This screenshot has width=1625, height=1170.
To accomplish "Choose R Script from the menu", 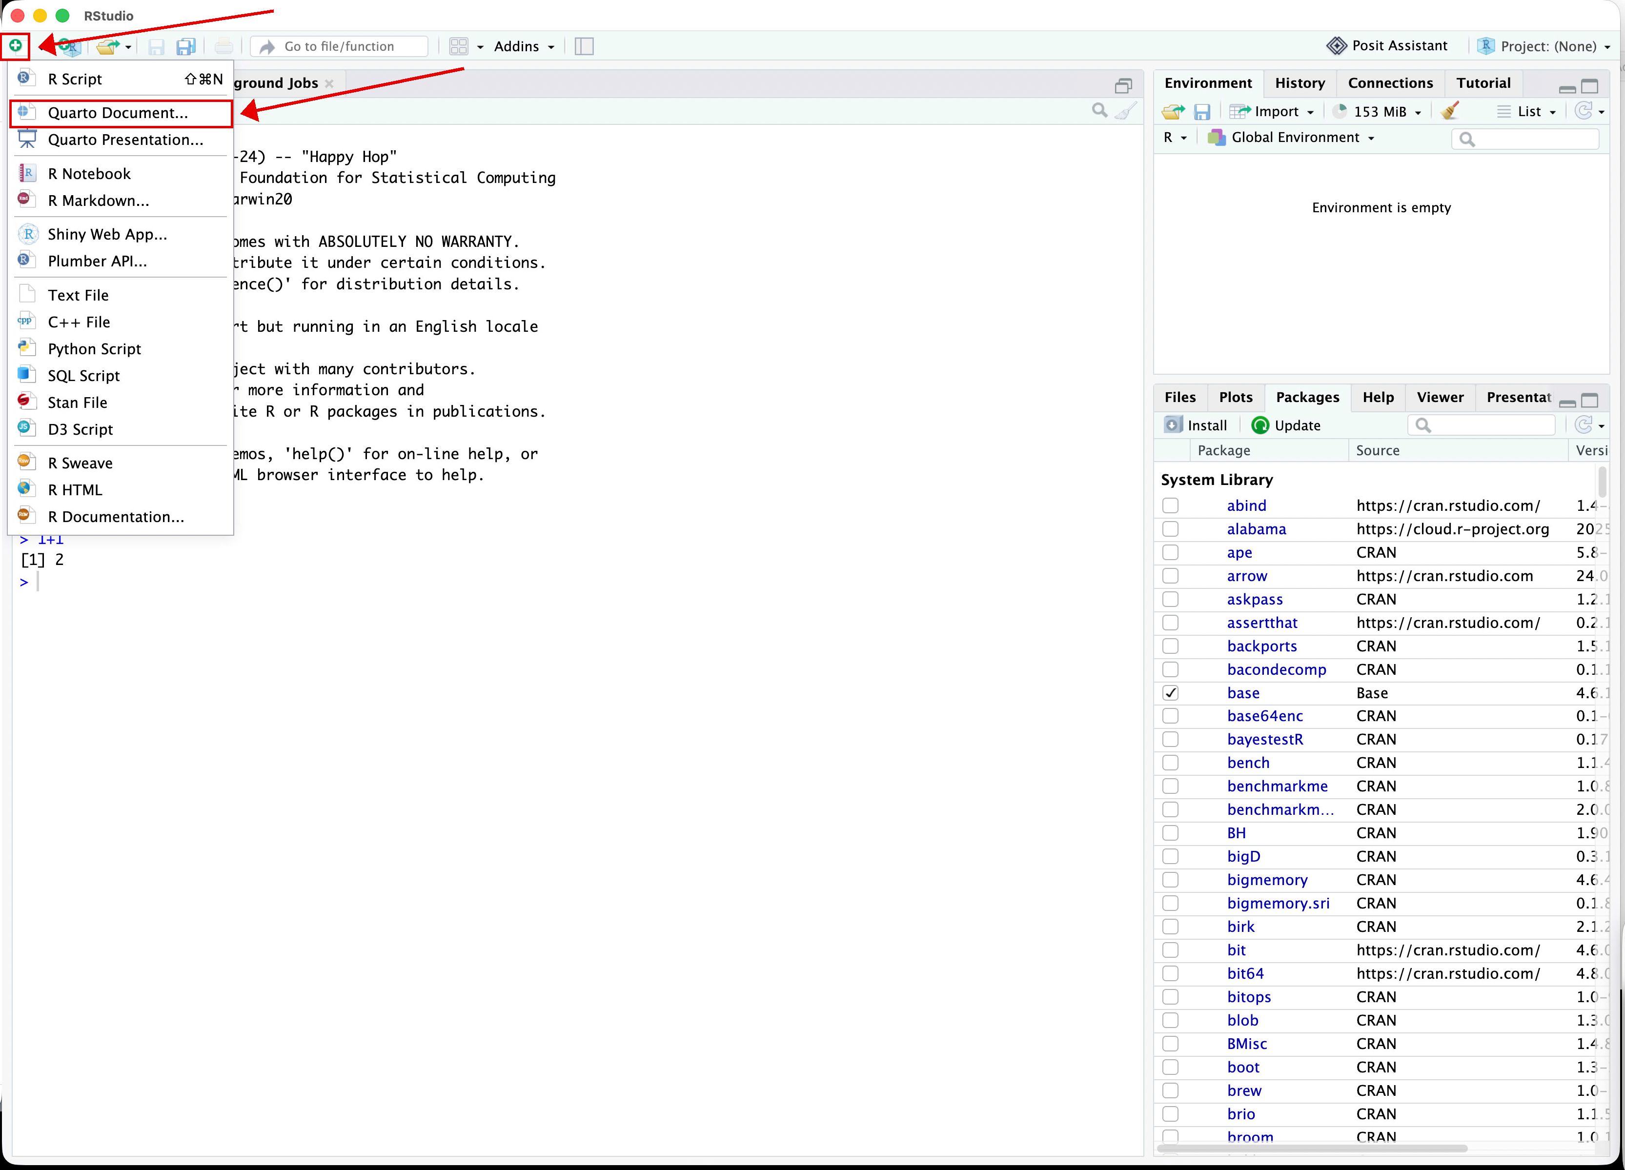I will (121, 79).
